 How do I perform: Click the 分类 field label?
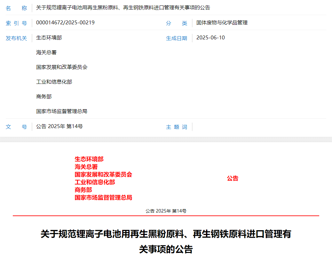tap(177, 23)
